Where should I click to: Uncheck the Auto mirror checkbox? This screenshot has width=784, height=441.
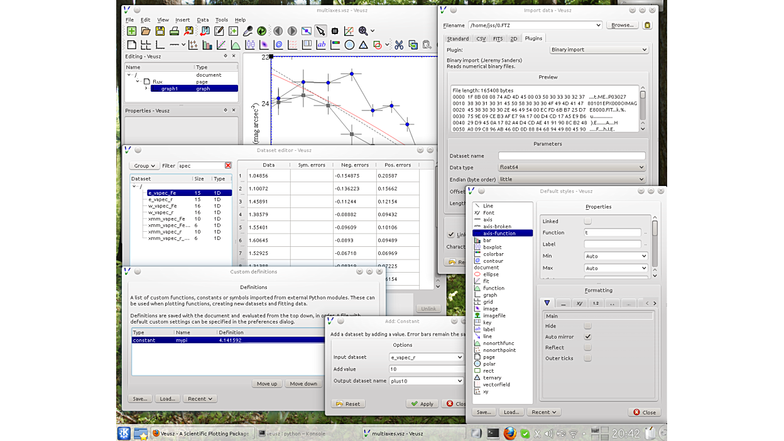pyautogui.click(x=587, y=337)
